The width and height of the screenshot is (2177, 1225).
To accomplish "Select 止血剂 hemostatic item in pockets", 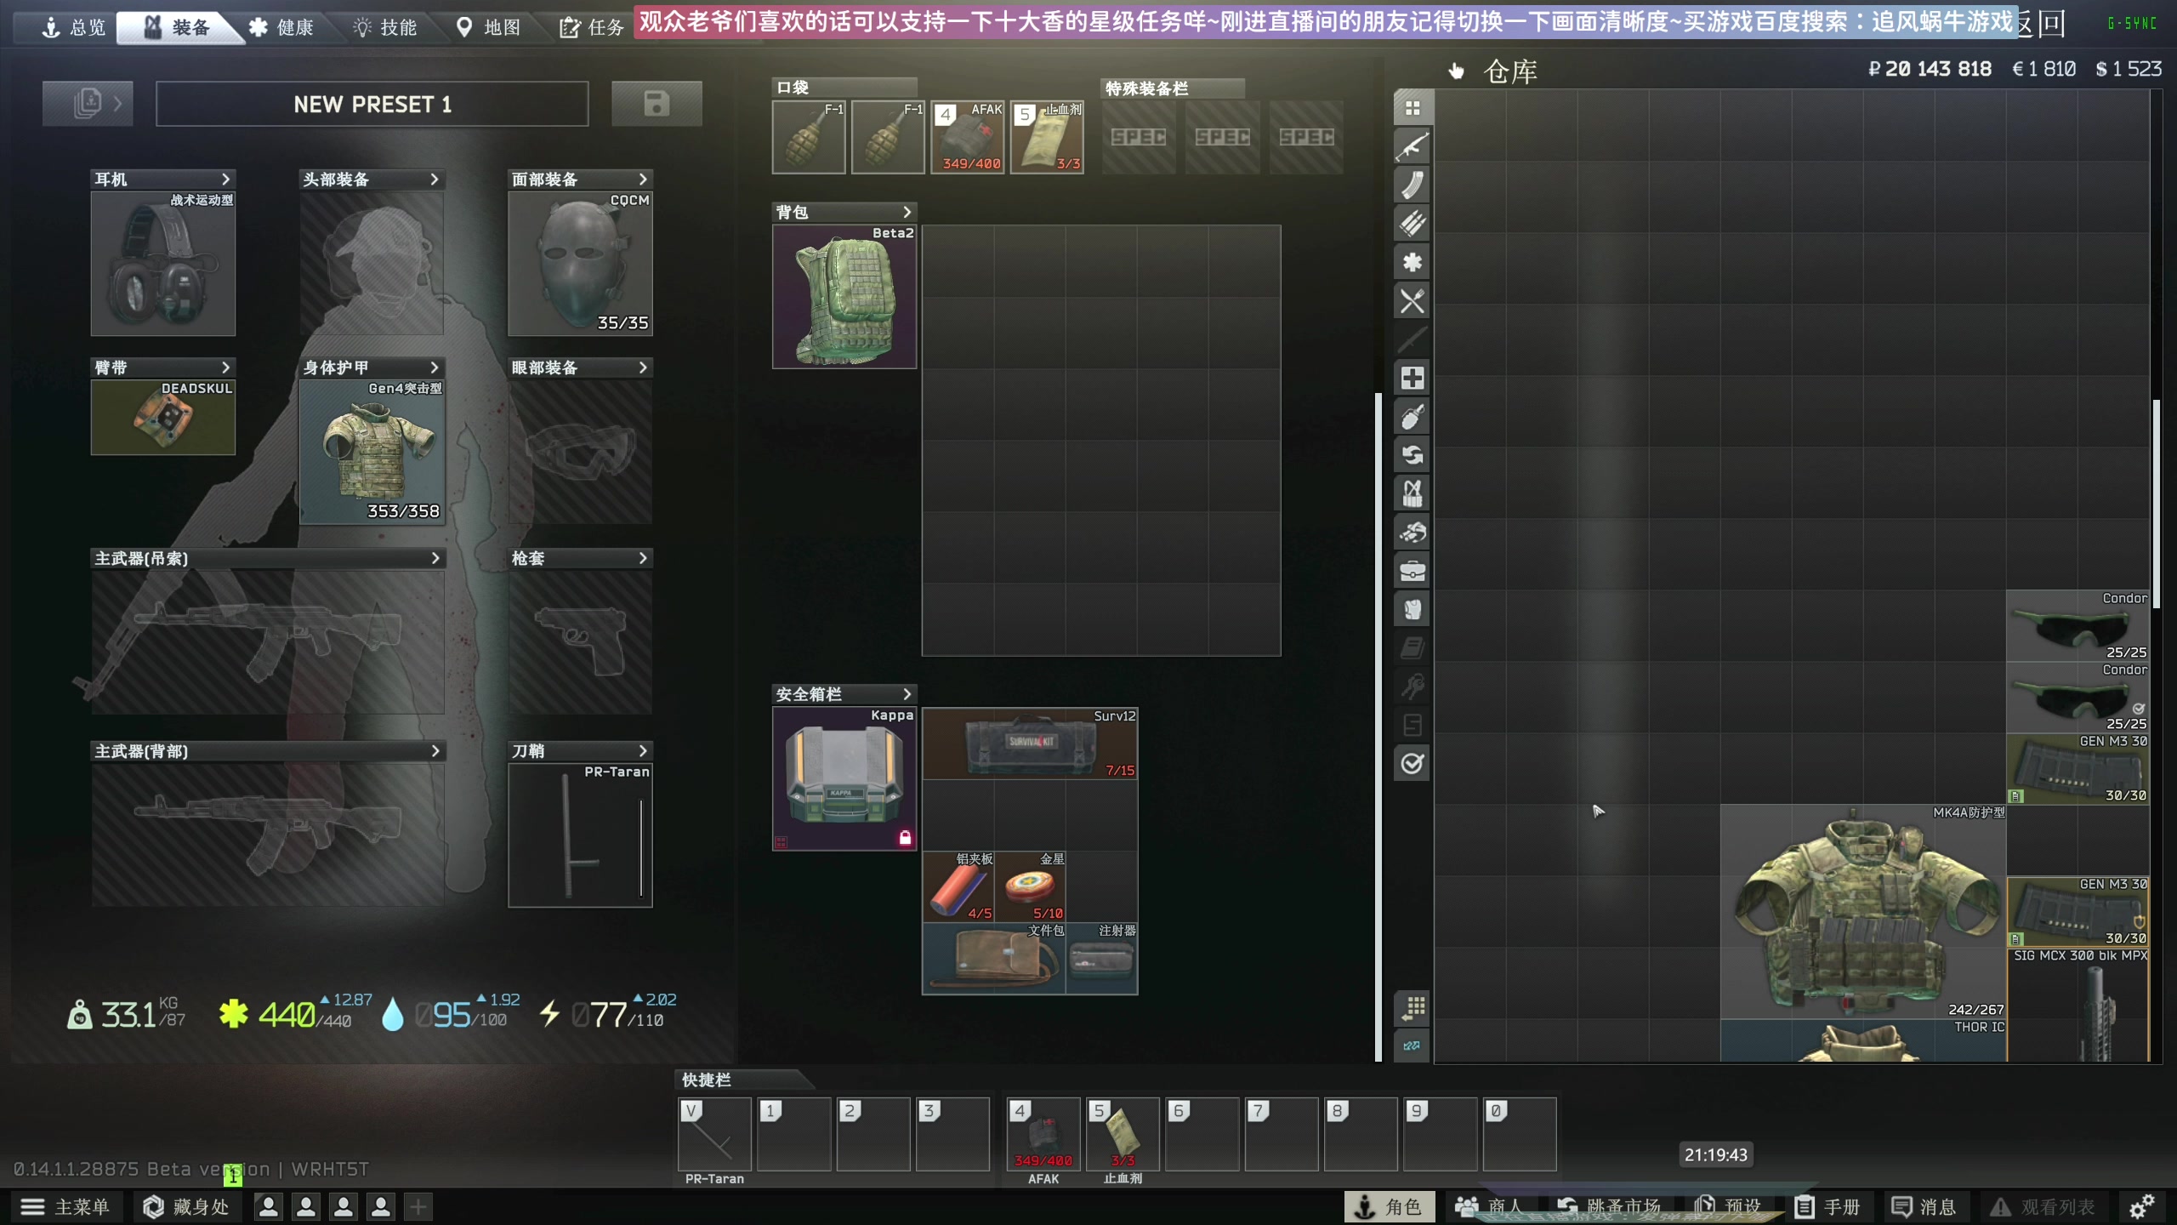I will tap(1047, 137).
